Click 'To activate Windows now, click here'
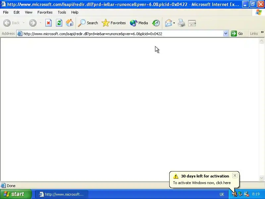 (202, 183)
